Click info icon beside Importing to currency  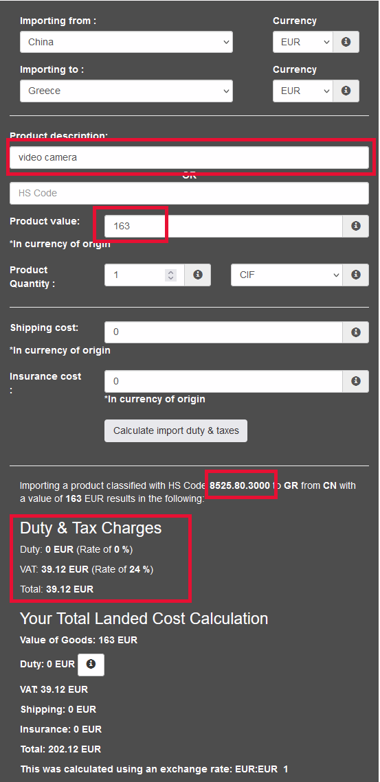(346, 91)
